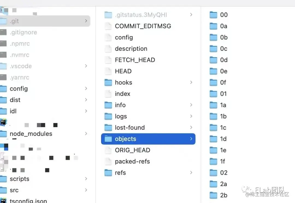Click the FETCH_HEAD file icon
Viewport: 295px width, 203px height.
click(108, 60)
